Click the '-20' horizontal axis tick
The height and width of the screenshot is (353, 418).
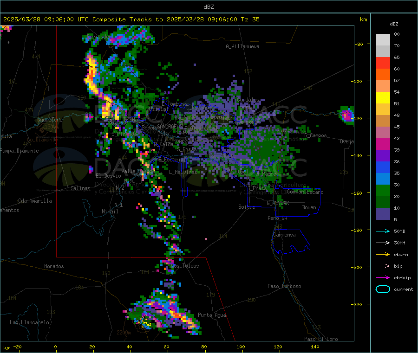coord(17,347)
